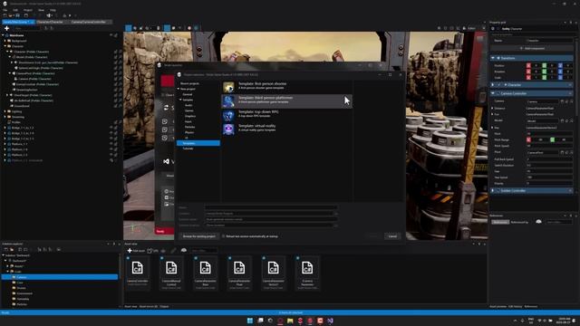This screenshot has width=580, height=326.
Task: Choose the top-down RPG template icon
Action: 228,115
